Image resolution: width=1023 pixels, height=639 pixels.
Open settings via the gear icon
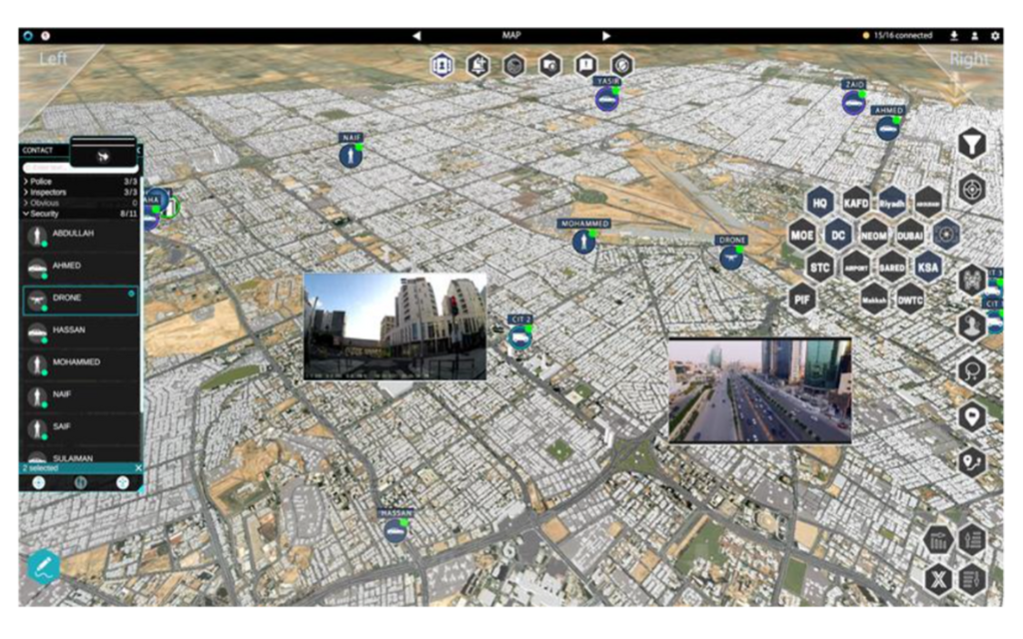pos(994,35)
